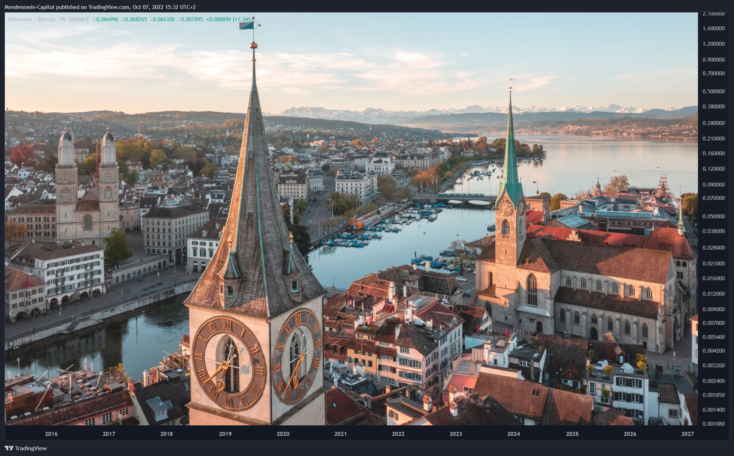Click price axis label 1.200000
This screenshot has width=734, height=456.
coord(713,44)
